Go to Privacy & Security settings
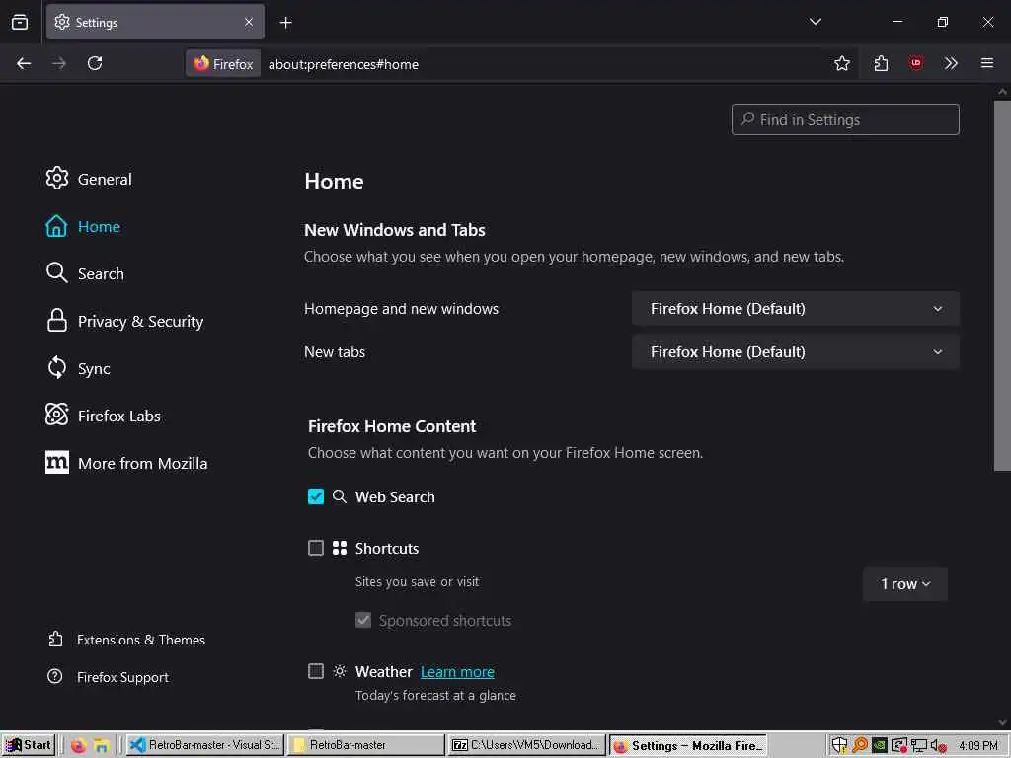The height and width of the screenshot is (758, 1011). point(124,321)
